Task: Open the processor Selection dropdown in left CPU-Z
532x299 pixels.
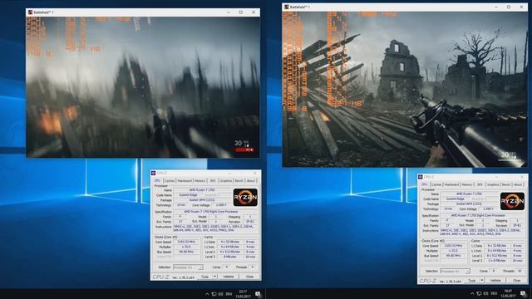Action: coord(189,267)
